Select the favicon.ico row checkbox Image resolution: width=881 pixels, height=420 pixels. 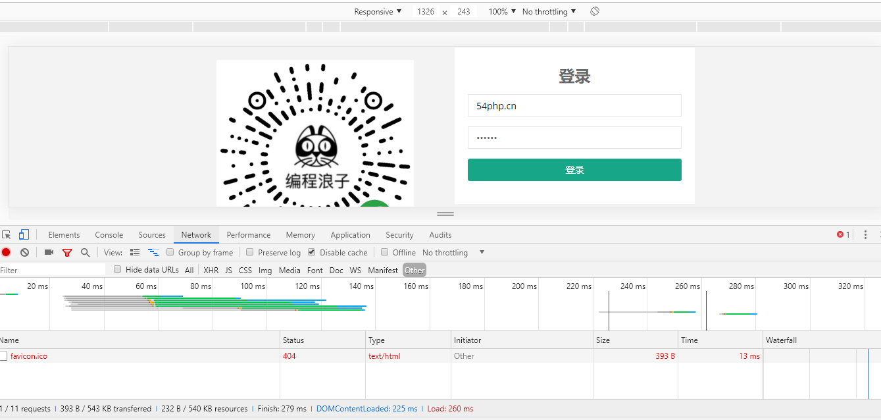[x=3, y=355]
